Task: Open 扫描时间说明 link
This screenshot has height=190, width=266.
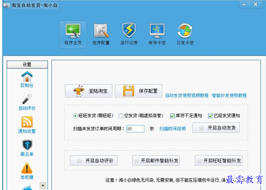Action: coord(172,129)
